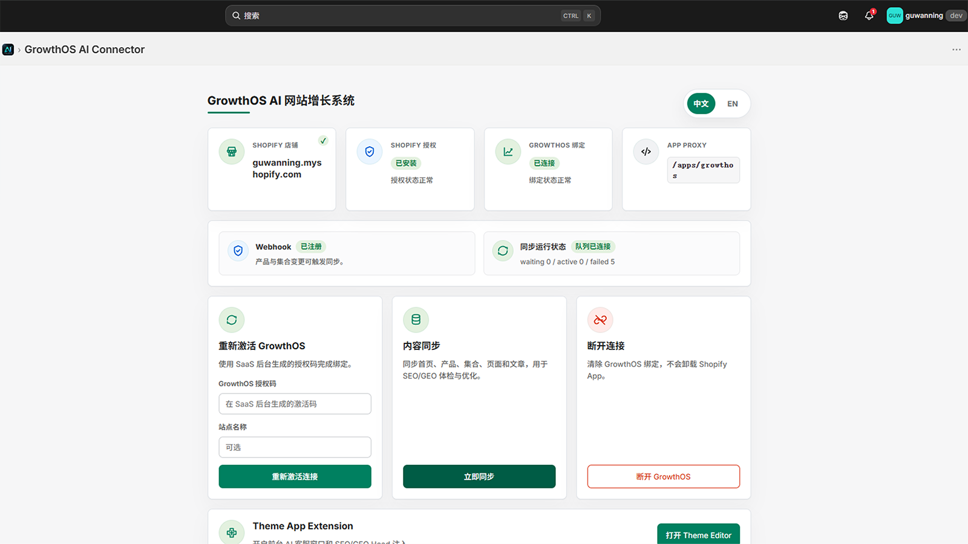Viewport: 968px width, 544px height.
Task: Click the 已注册 Webhook badge
Action: (312, 247)
